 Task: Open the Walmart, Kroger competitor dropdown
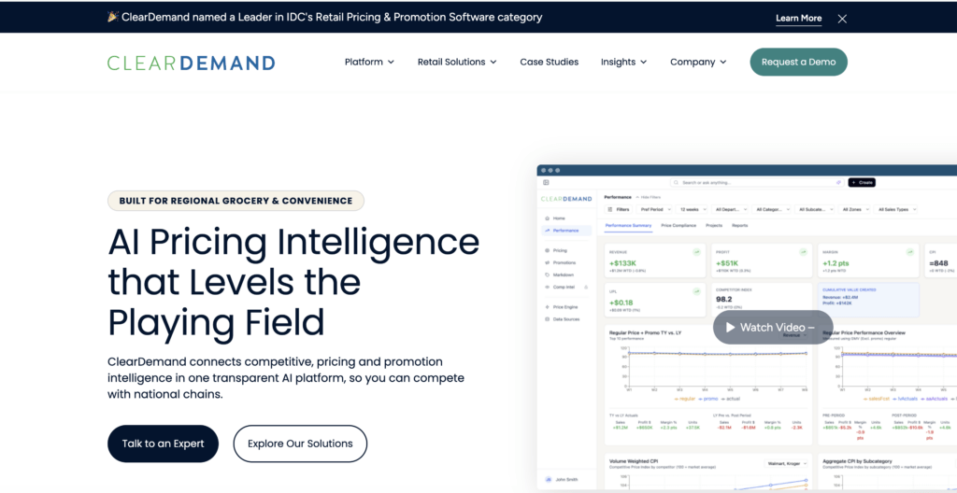786,464
